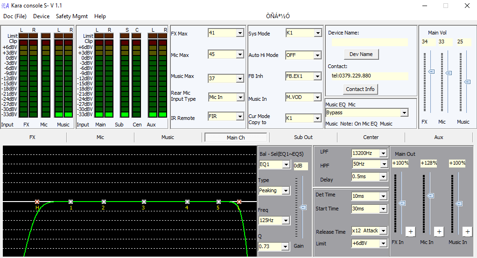
Task: Select EQ node 4 on the graph
Action: click(x=188, y=202)
